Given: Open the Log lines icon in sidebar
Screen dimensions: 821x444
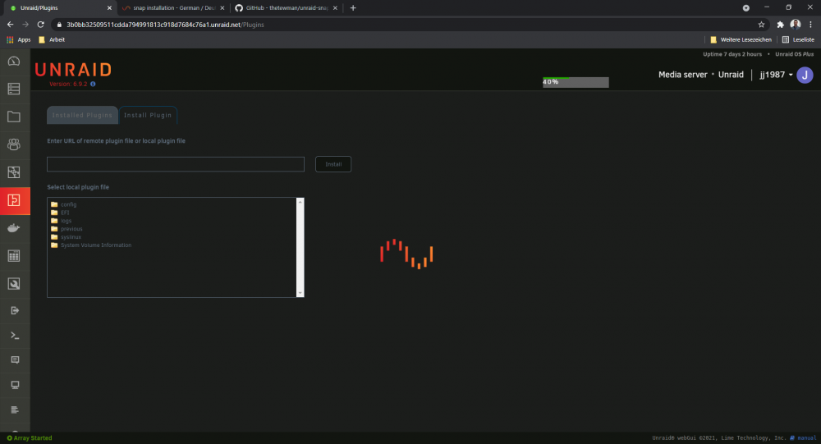Looking at the screenshot, I should [x=15, y=410].
